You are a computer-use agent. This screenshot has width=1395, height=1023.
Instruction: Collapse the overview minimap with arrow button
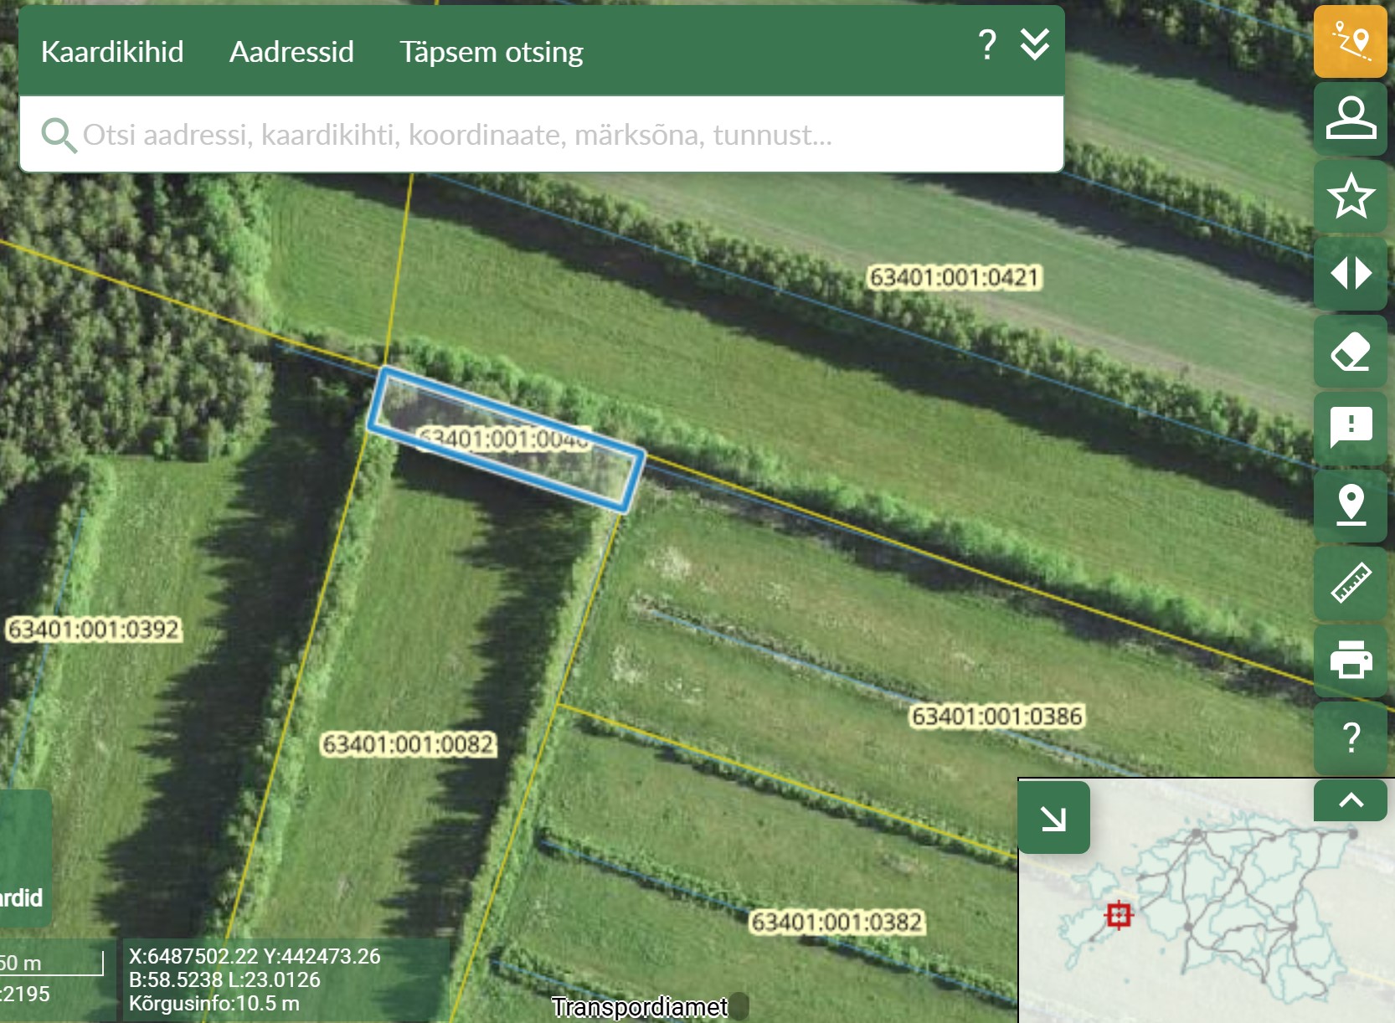click(1053, 818)
